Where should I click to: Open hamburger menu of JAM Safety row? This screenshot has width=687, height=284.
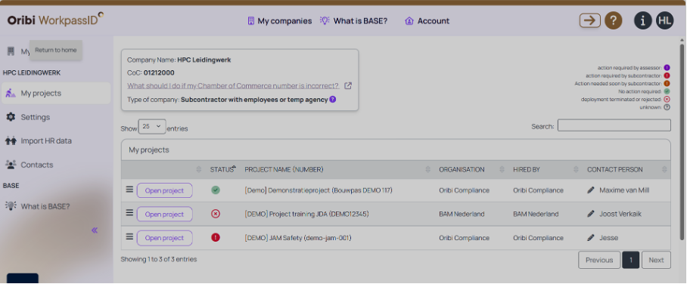click(129, 236)
